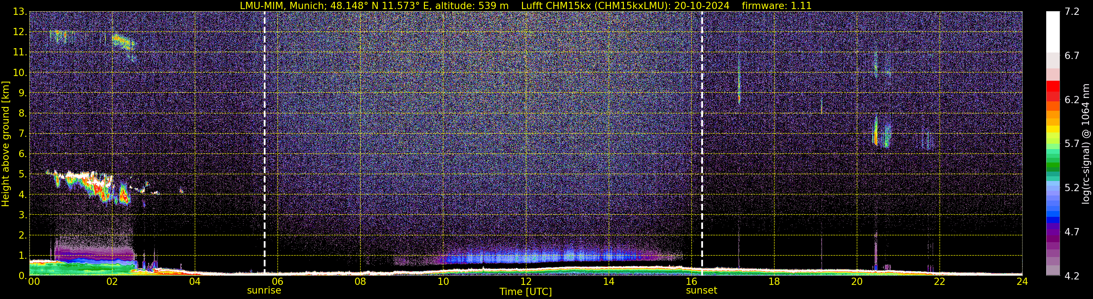Click the height axis tick '7.'

pos(22,134)
